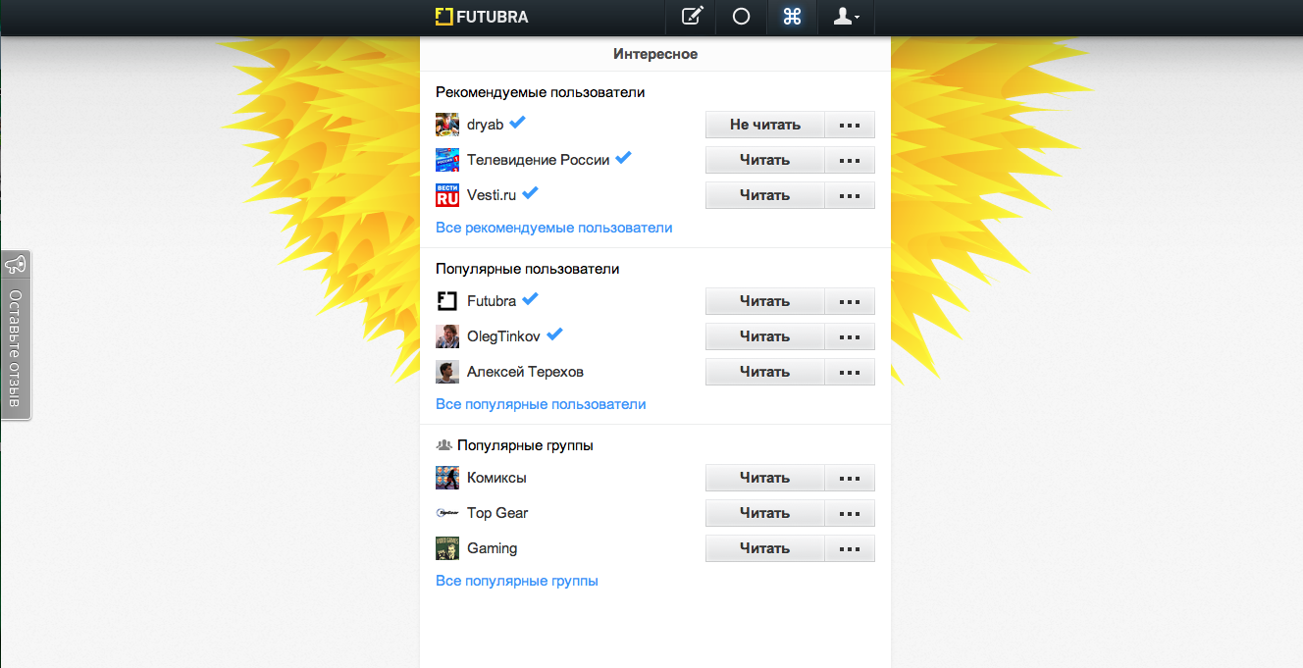Click verified checkmark next to dryab
This screenshot has height=668, width=1303.
click(x=517, y=123)
